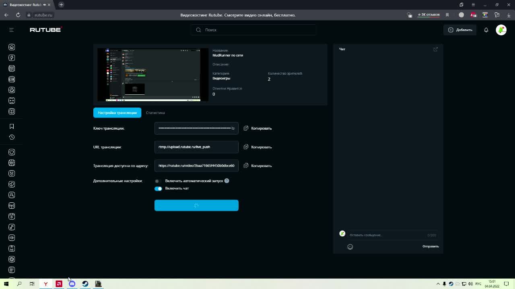Click the 3K отзывов reviews link
Image resolution: width=515 pixels, height=289 pixels.
(429, 15)
